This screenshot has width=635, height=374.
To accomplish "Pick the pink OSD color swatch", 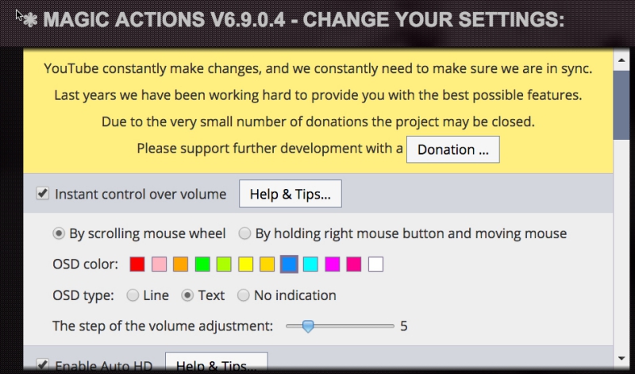I will (x=159, y=264).
